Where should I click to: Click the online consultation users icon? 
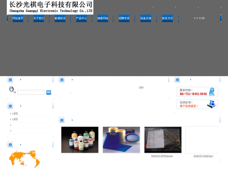[212, 104]
